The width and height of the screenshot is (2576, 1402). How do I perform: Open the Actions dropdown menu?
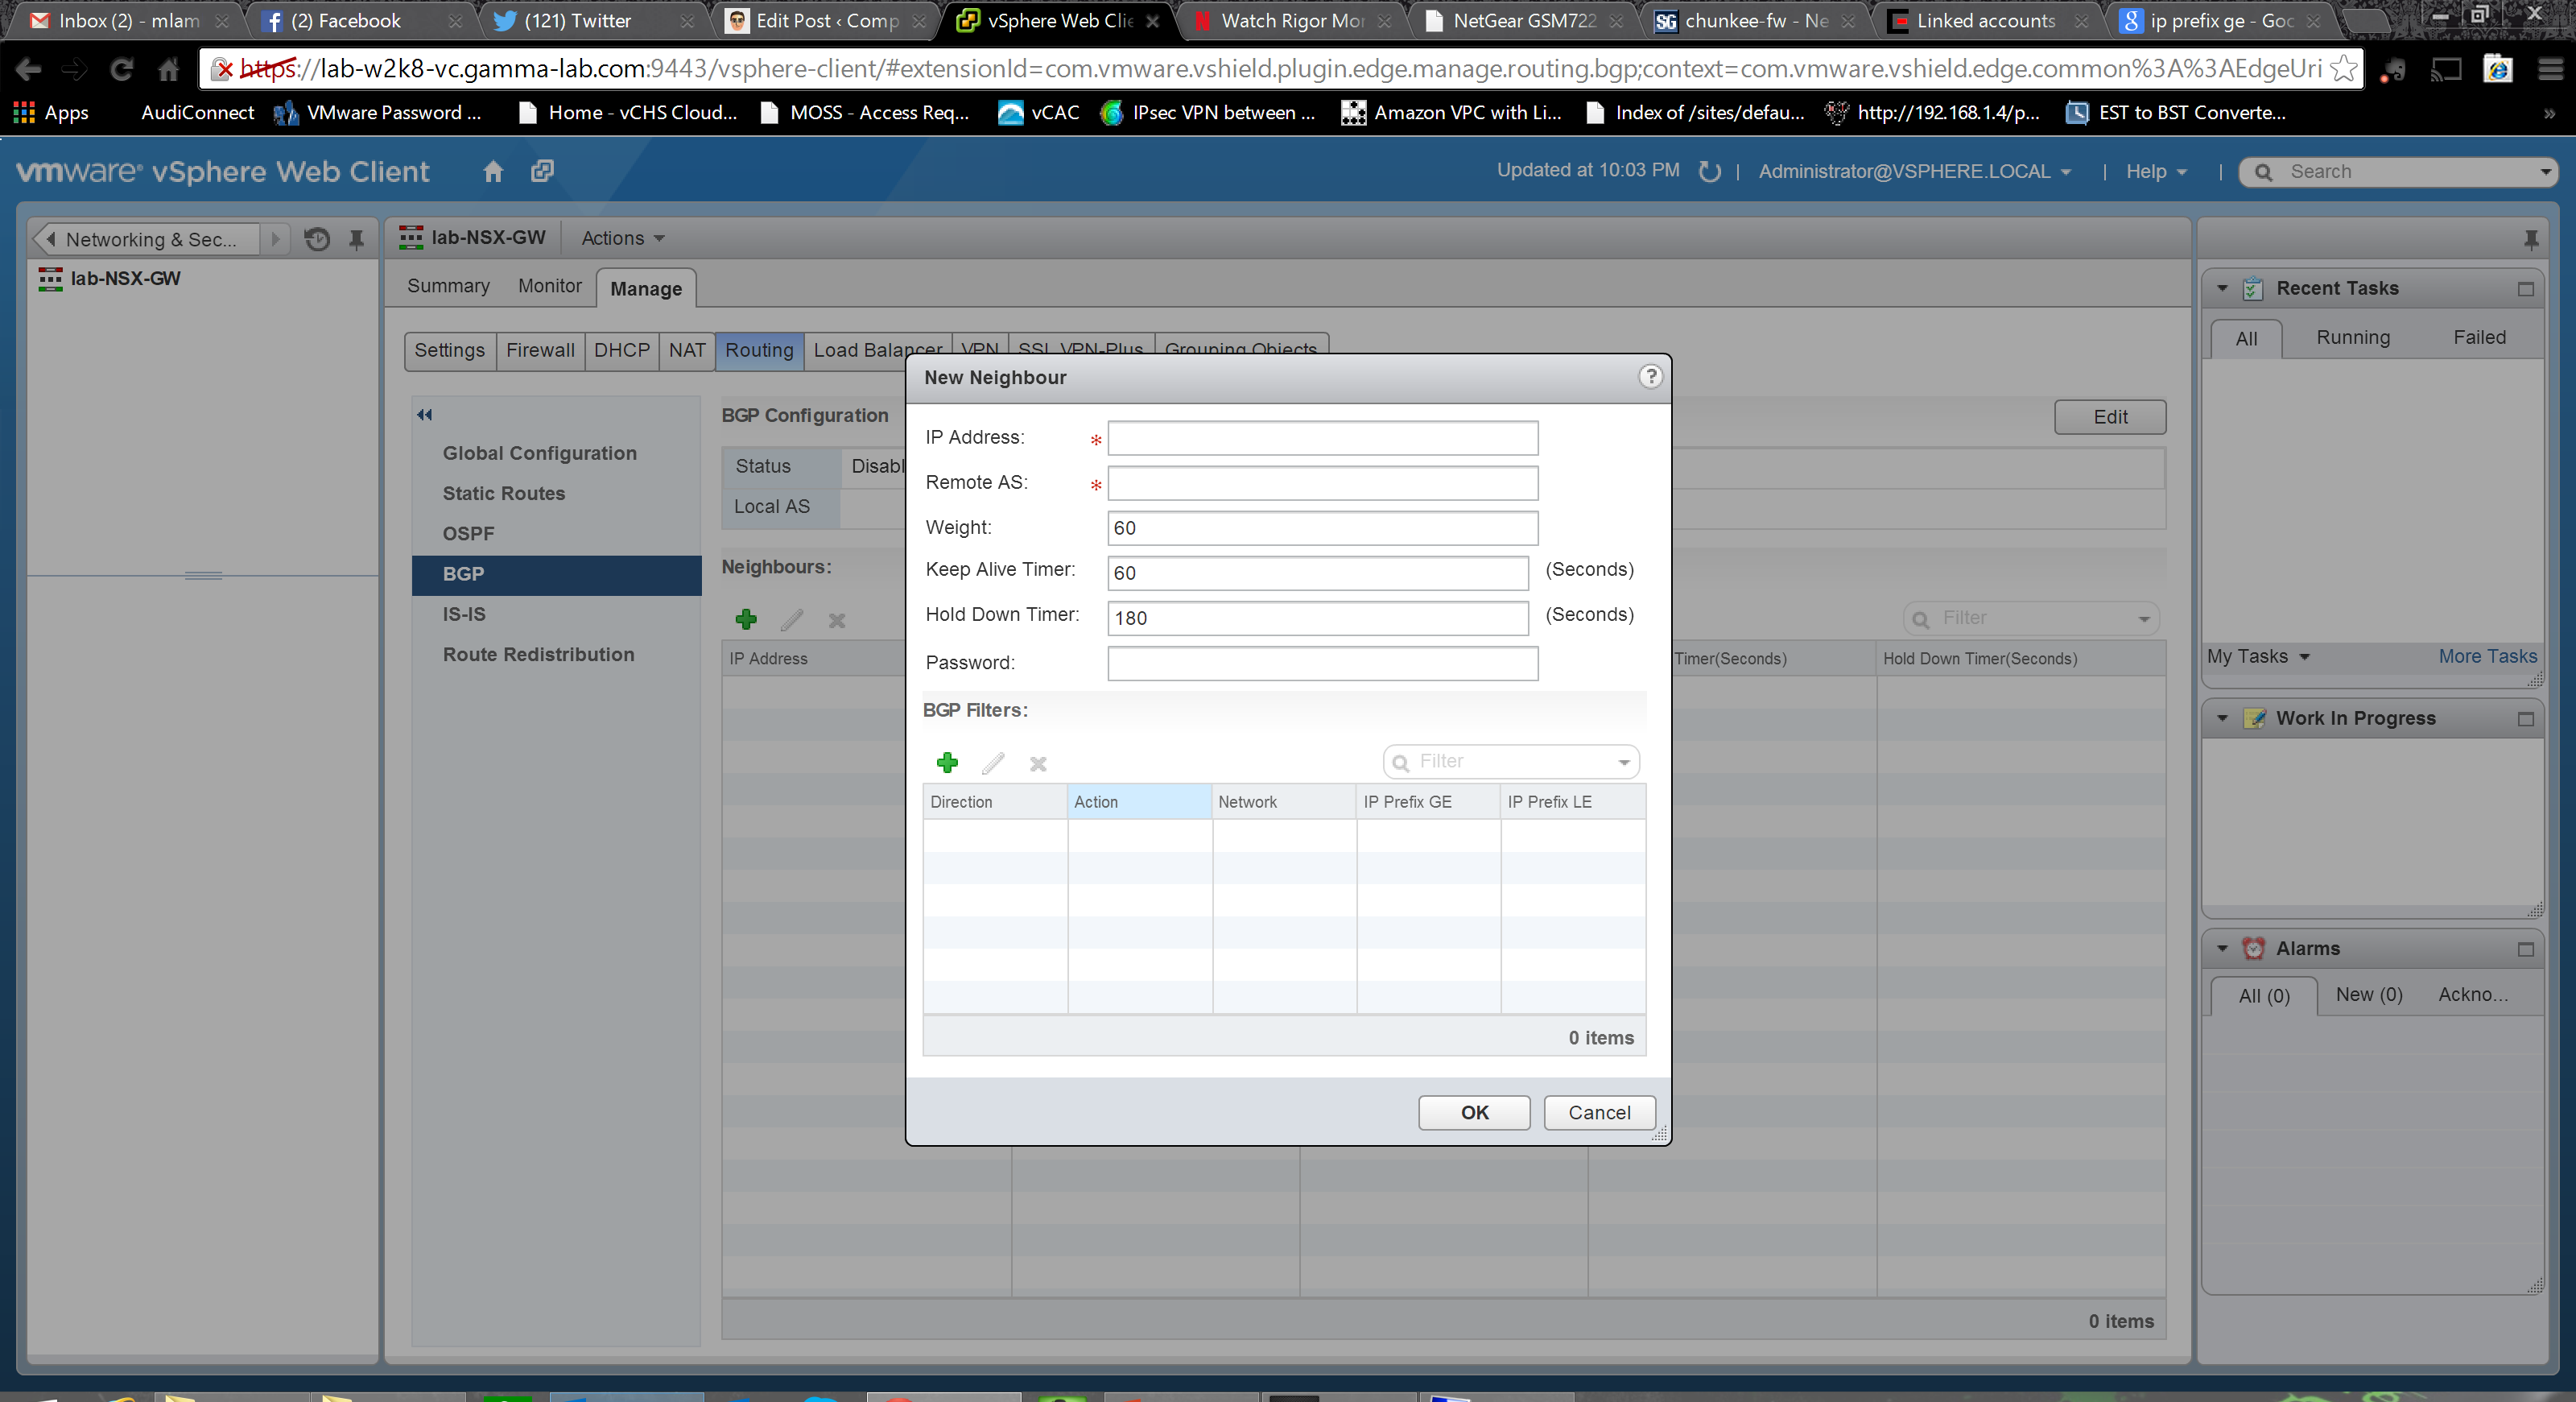pyautogui.click(x=622, y=238)
